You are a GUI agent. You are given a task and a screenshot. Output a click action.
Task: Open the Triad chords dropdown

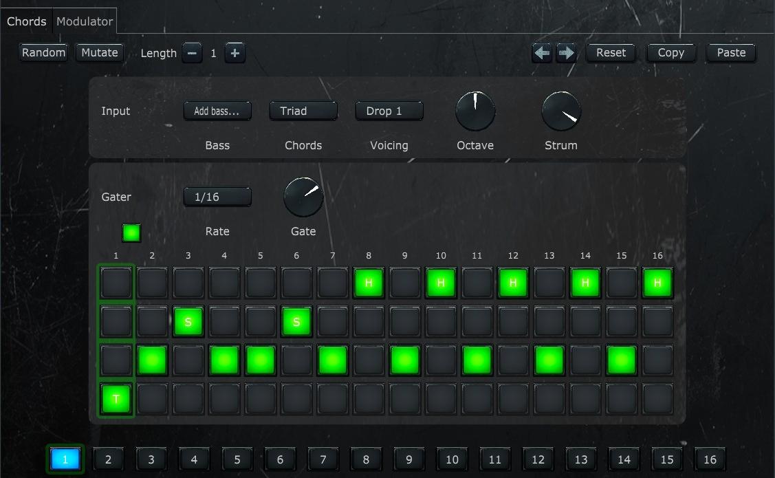tap(303, 111)
